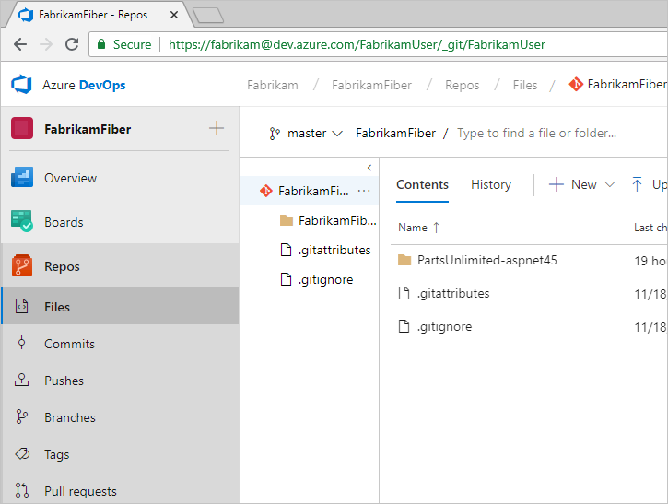Click Fabrikam breadcrumb link
Image resolution: width=668 pixels, height=504 pixels.
pyautogui.click(x=273, y=85)
